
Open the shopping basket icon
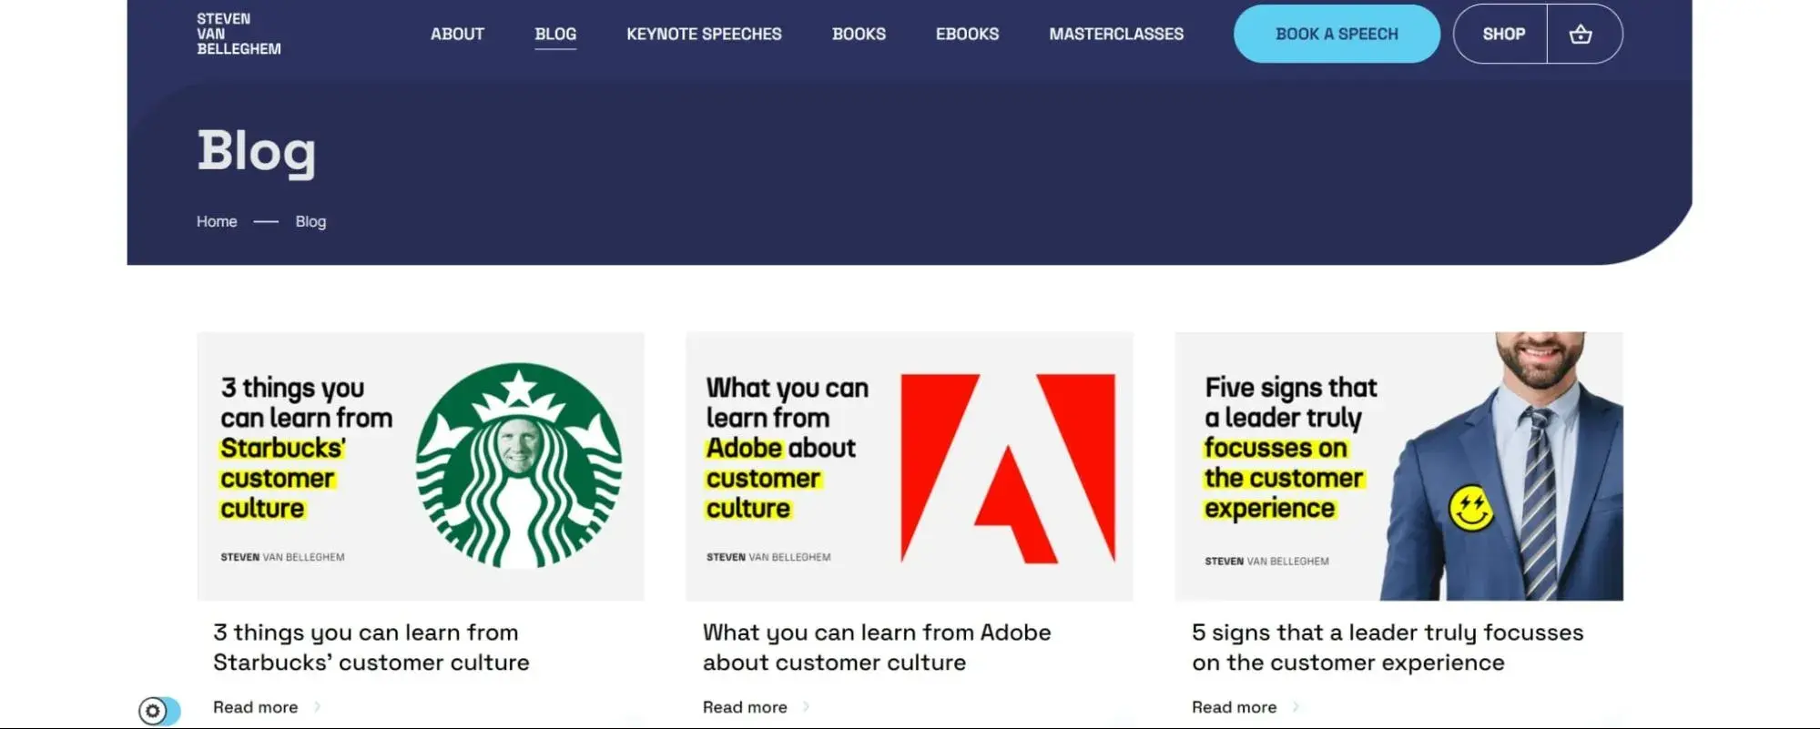coord(1581,35)
